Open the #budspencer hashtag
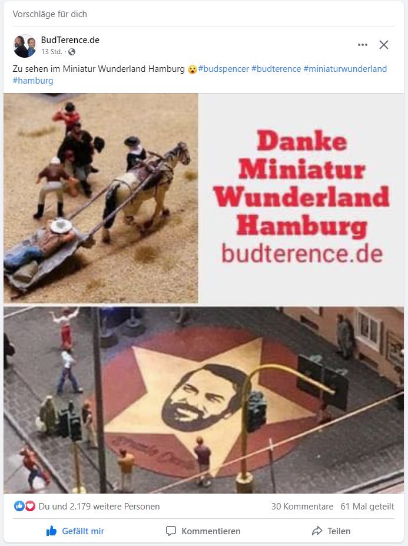 pos(224,69)
